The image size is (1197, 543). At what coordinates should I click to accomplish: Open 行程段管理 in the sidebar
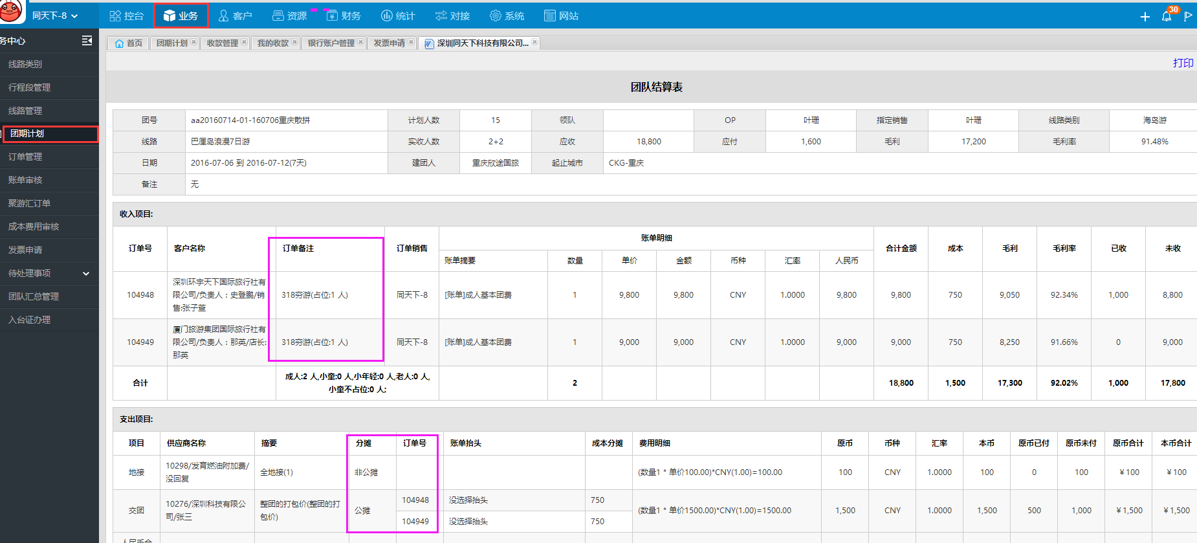(x=49, y=87)
